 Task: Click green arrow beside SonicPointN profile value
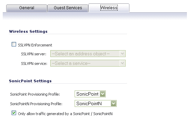click(113, 103)
